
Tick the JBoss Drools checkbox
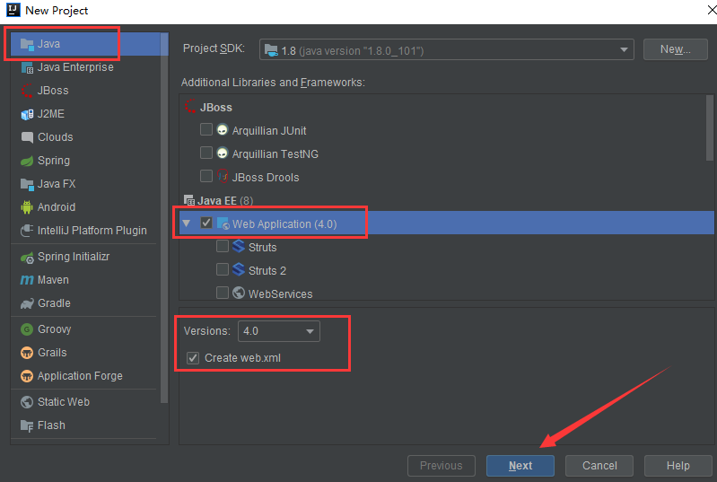(206, 176)
